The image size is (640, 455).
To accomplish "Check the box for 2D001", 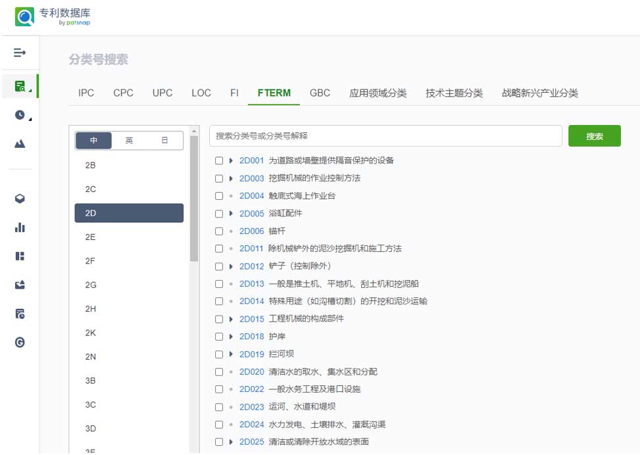I will click(219, 160).
